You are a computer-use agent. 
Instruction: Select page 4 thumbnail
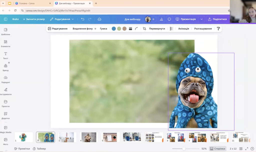coord(89,137)
